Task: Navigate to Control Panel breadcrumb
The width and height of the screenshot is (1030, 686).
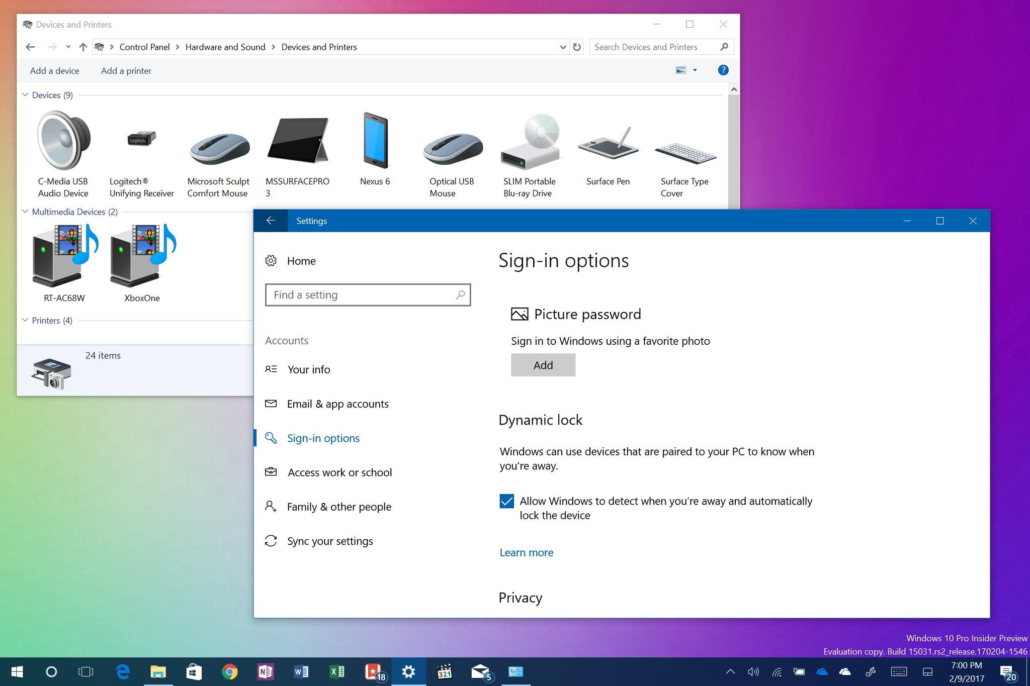Action: [144, 47]
